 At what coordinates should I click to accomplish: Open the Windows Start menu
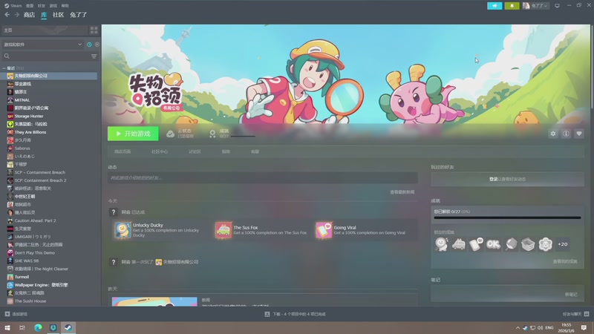(7, 327)
